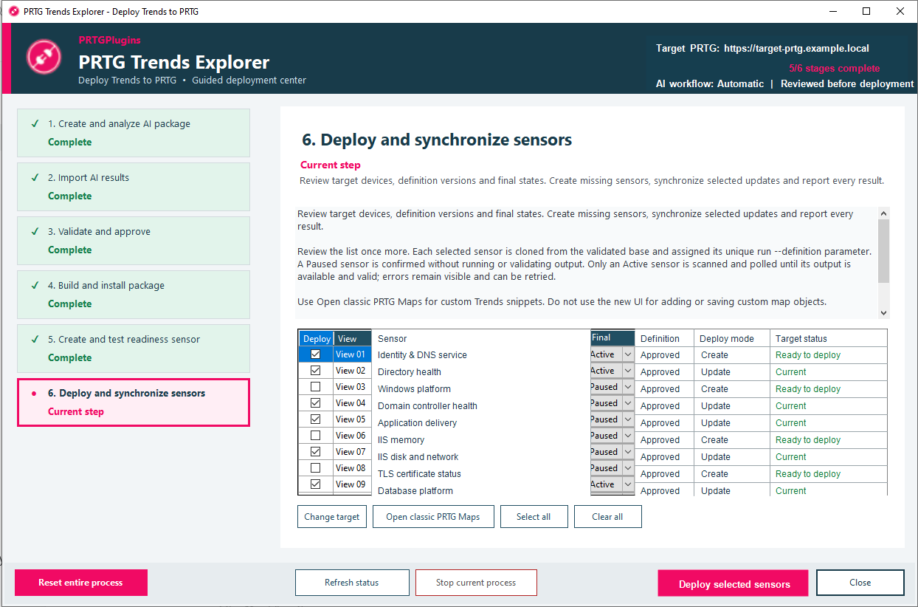
Task: Click the Change target button
Action: click(x=332, y=517)
